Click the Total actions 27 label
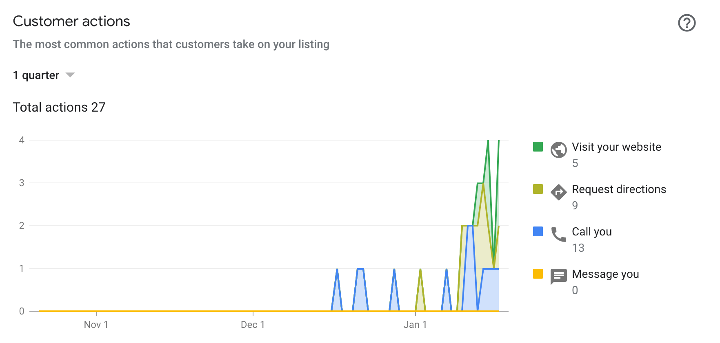Image resolution: width=720 pixels, height=343 pixels. click(59, 107)
